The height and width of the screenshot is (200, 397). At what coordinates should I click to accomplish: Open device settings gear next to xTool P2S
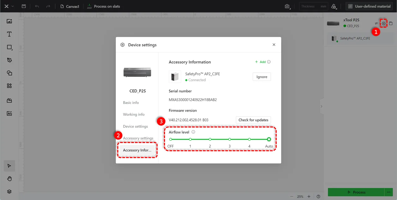pos(384,23)
